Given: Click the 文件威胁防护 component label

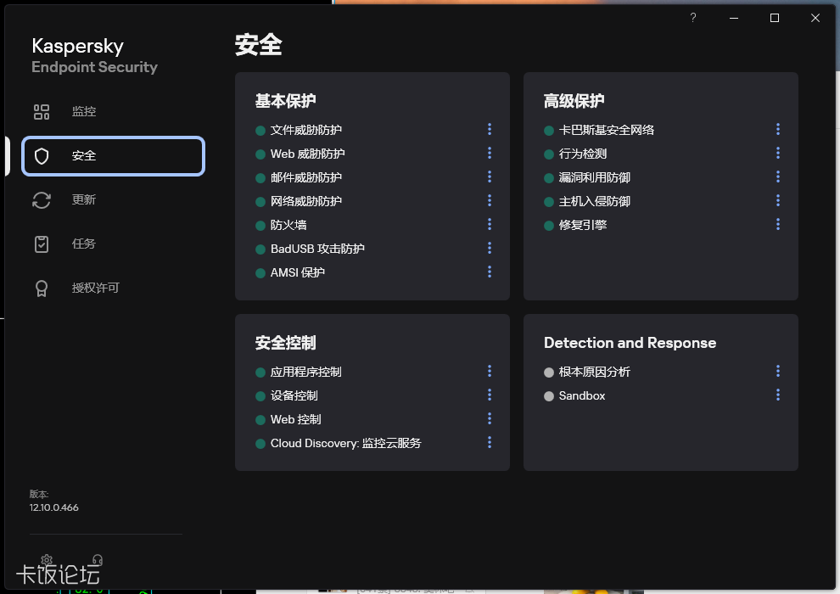Looking at the screenshot, I should click(306, 130).
